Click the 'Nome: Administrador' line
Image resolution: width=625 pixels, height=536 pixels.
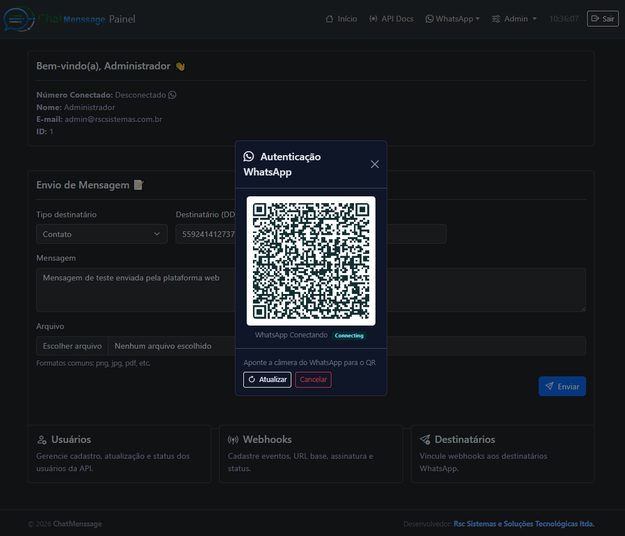pos(76,107)
